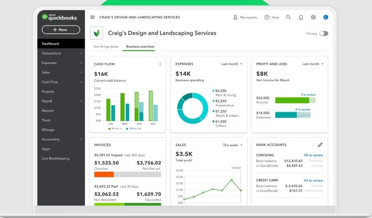Click Credit Card bank balance $-3,435.65
Viewport: 372px width, 218px height.
[294, 186]
